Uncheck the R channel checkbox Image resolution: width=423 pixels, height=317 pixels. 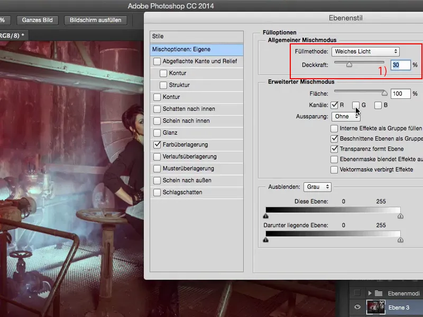point(334,105)
